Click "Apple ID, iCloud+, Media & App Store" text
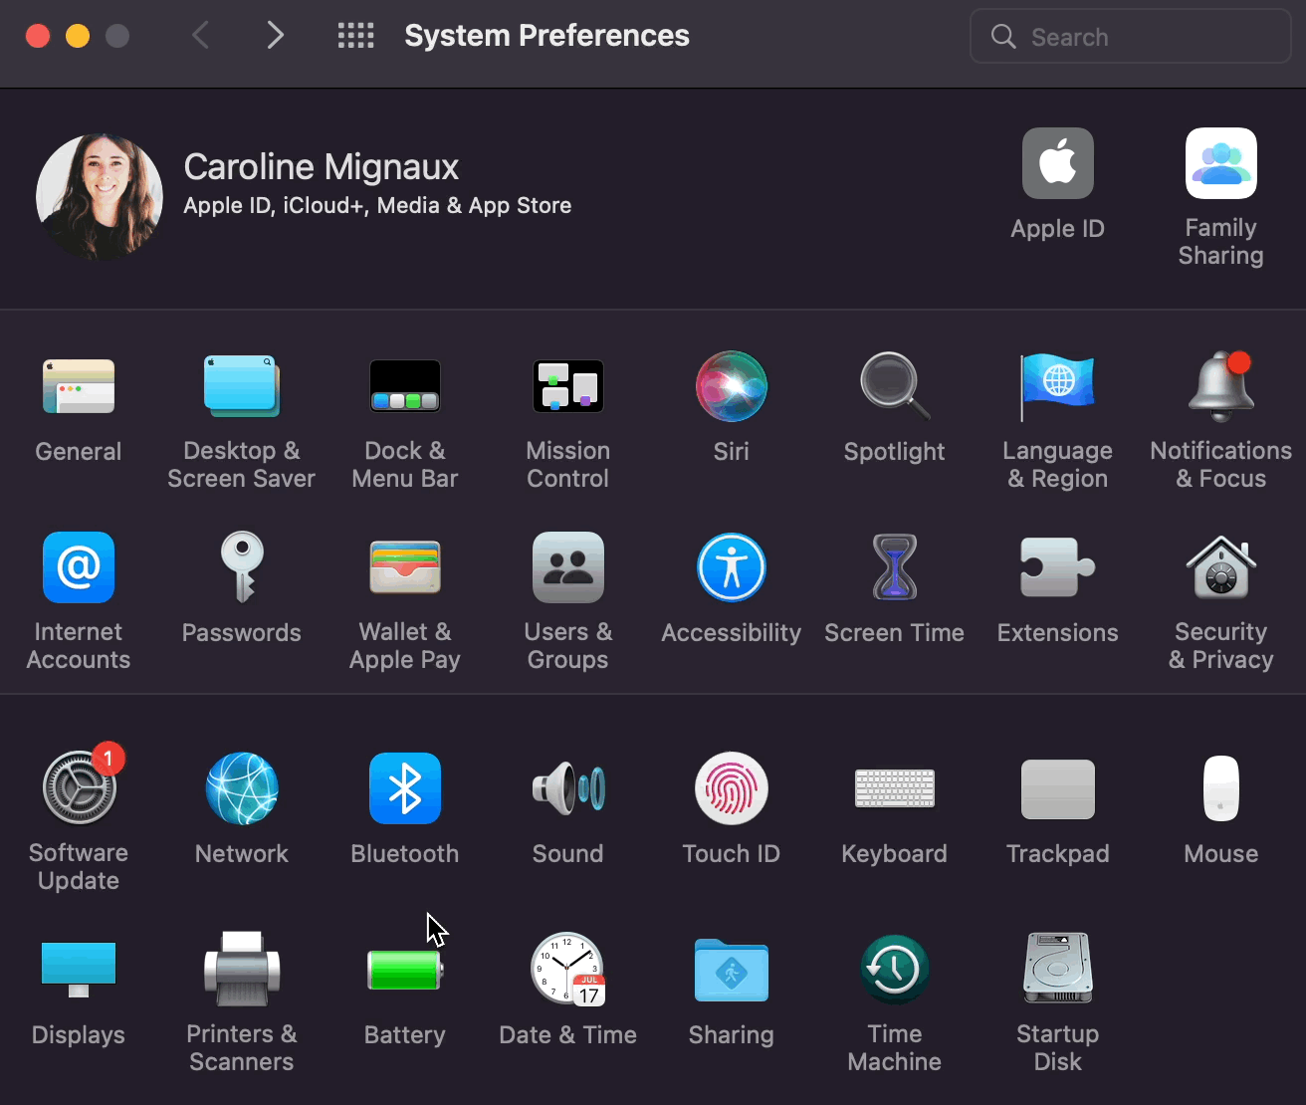Viewport: 1306px width, 1105px height. (x=378, y=206)
